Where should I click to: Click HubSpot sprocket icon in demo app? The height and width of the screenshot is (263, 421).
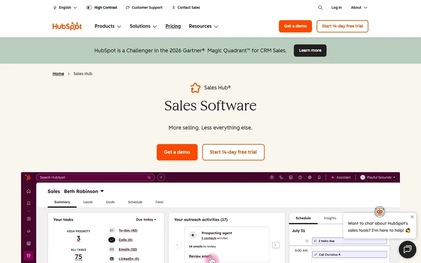click(28, 178)
